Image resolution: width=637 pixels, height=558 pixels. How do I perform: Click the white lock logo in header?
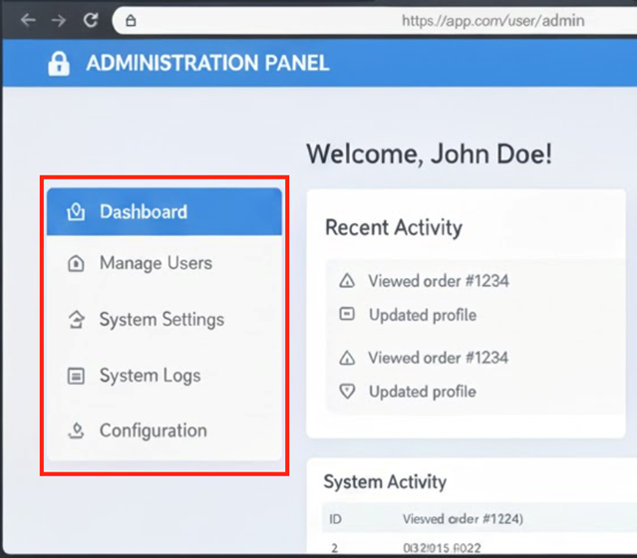click(x=59, y=64)
